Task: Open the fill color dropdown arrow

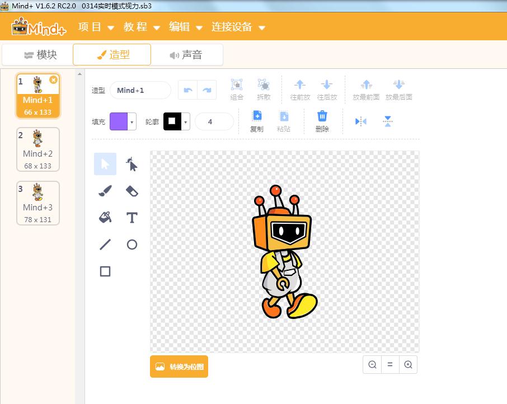Action: click(x=132, y=122)
